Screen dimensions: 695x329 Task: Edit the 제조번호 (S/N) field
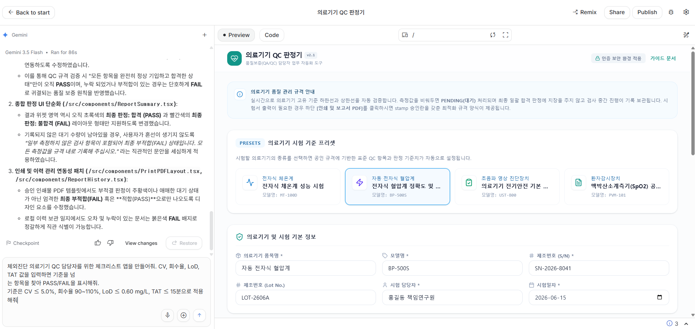pos(599,268)
